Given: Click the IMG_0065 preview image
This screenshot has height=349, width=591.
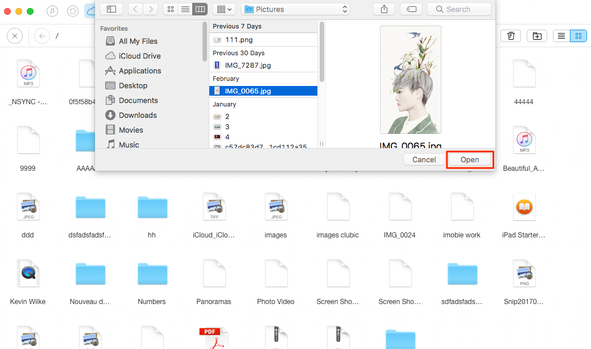Looking at the screenshot, I should (411, 80).
